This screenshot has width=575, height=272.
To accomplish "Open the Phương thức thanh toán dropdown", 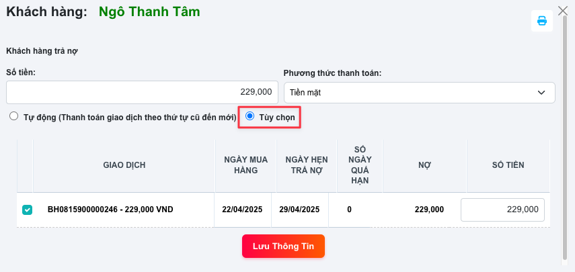I will point(418,93).
